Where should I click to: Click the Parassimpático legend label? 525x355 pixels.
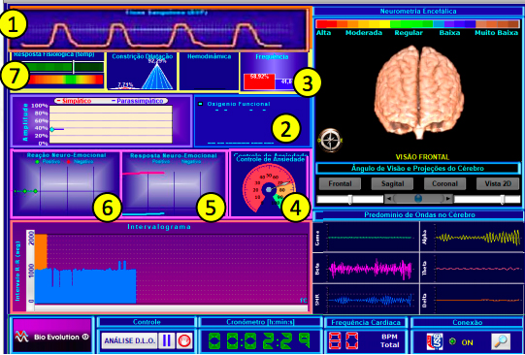click(x=140, y=101)
